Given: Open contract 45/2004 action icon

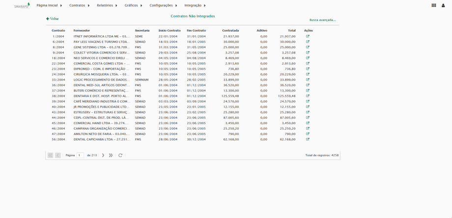Looking at the screenshot, I should coord(308,123).
